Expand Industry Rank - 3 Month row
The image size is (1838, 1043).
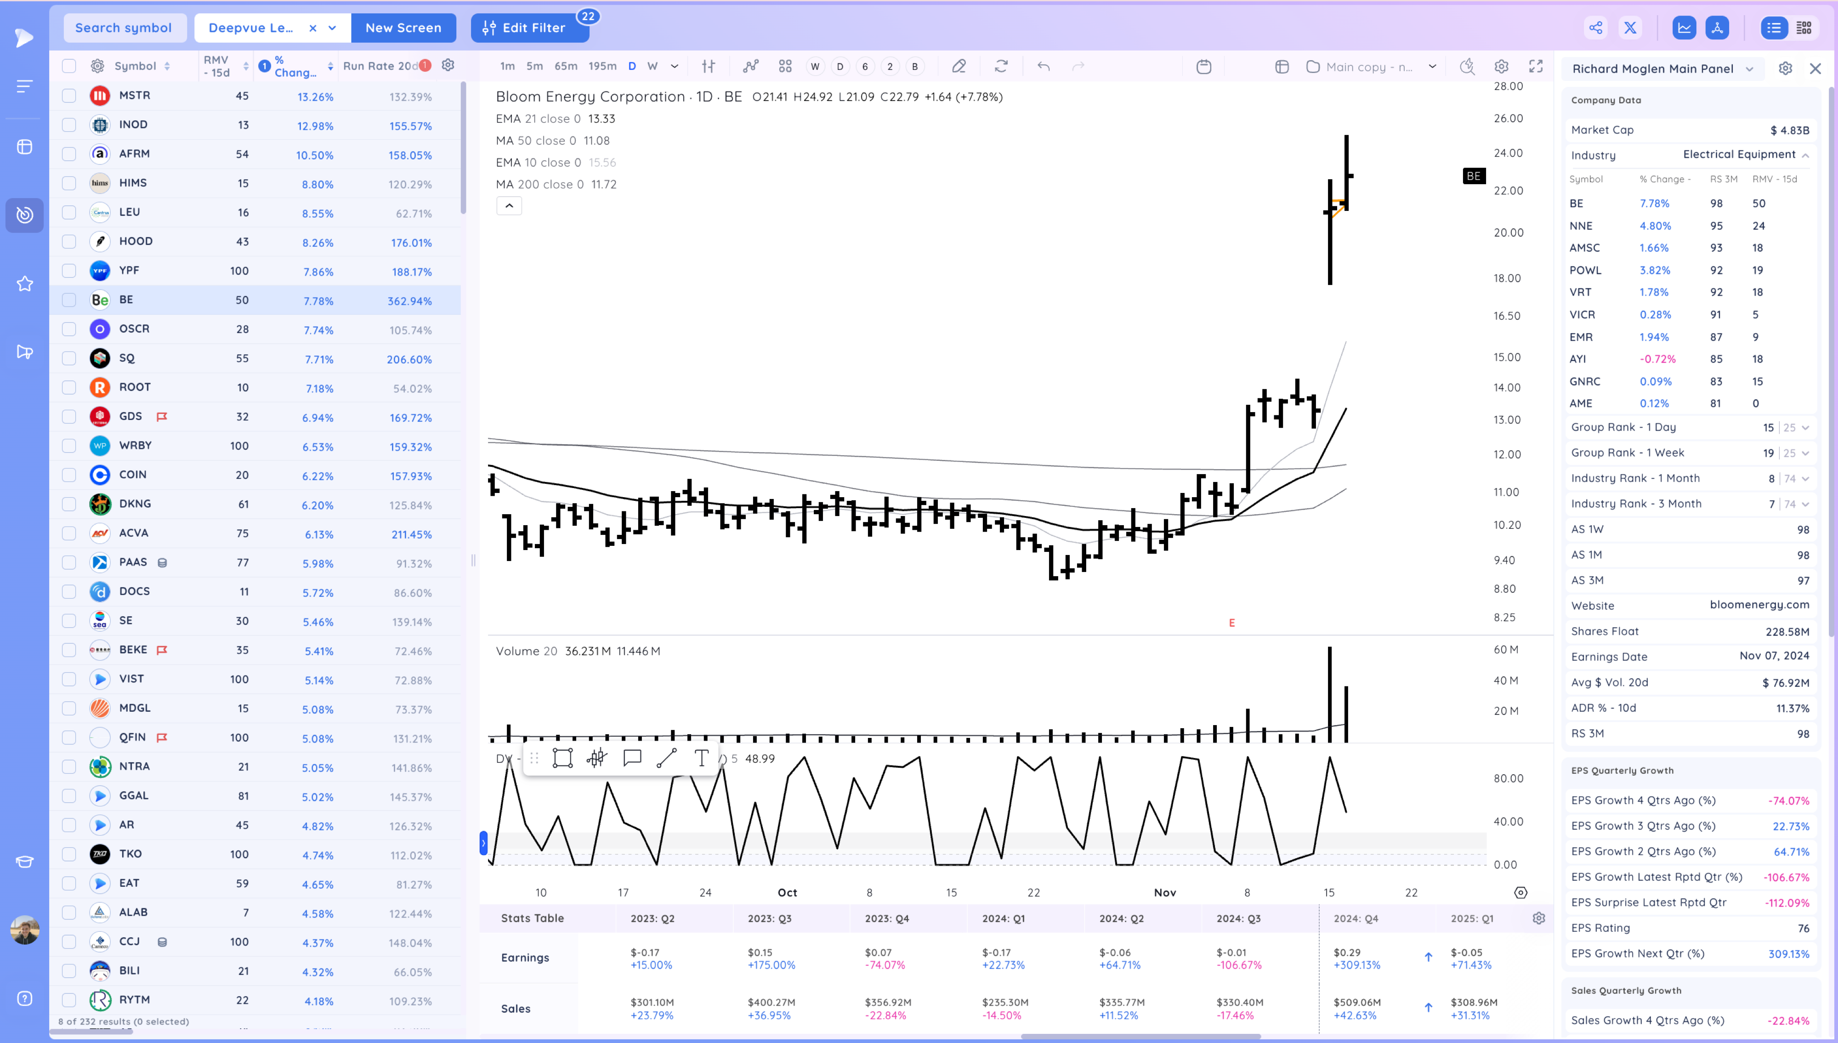pyautogui.click(x=1805, y=504)
